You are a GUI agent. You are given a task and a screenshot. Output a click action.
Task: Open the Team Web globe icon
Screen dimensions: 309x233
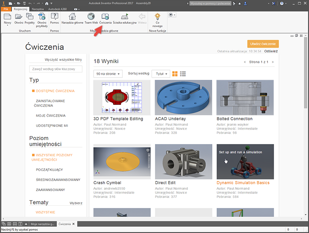(91, 16)
